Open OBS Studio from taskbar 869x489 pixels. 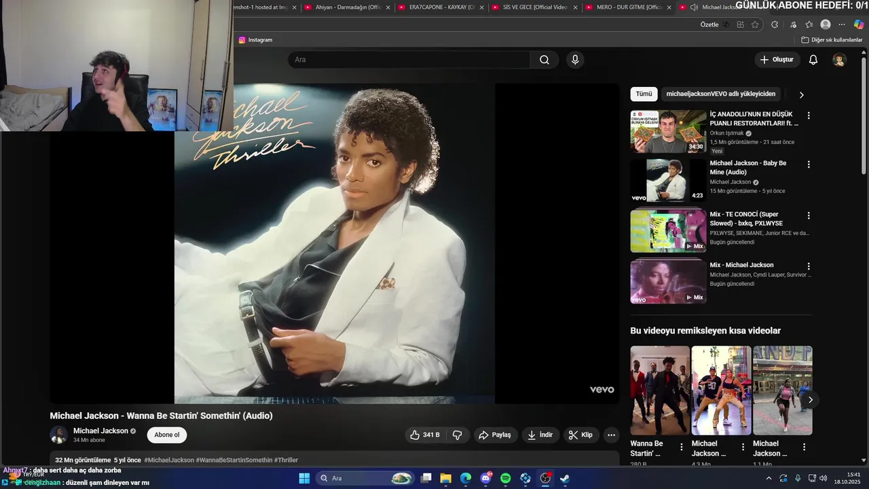coord(544,478)
